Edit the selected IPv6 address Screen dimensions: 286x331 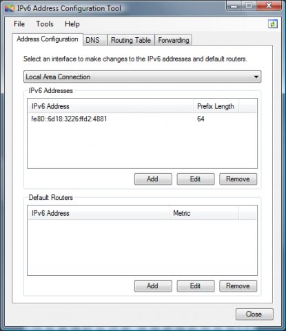[196, 179]
